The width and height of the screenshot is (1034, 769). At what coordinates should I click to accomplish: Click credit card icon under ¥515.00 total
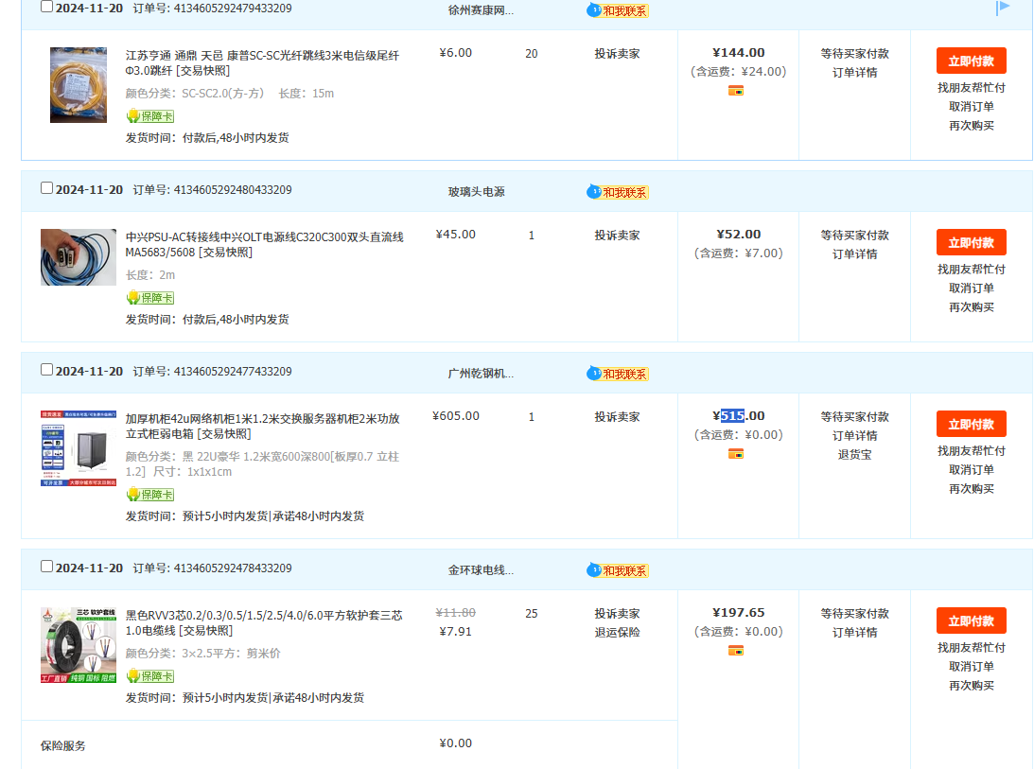coord(736,454)
